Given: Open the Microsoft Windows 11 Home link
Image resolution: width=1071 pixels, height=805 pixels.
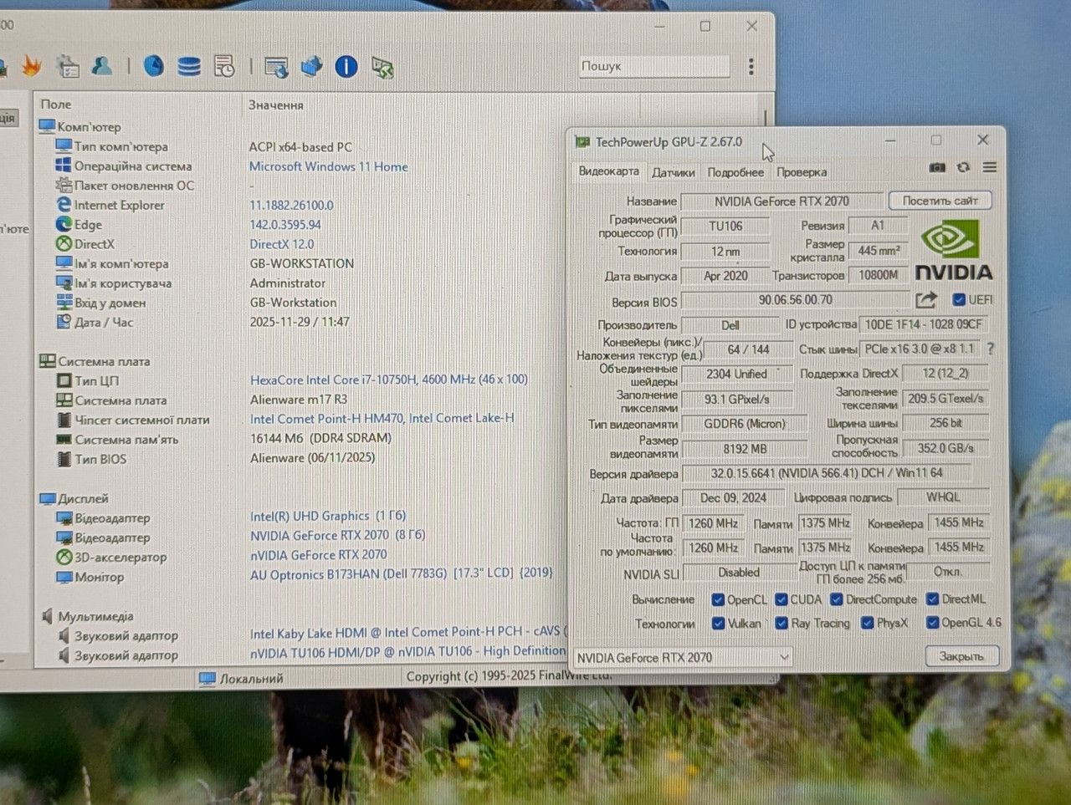Looking at the screenshot, I should (x=329, y=166).
